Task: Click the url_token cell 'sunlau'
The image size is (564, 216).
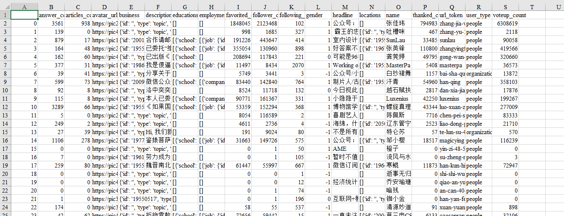Action: point(452,40)
